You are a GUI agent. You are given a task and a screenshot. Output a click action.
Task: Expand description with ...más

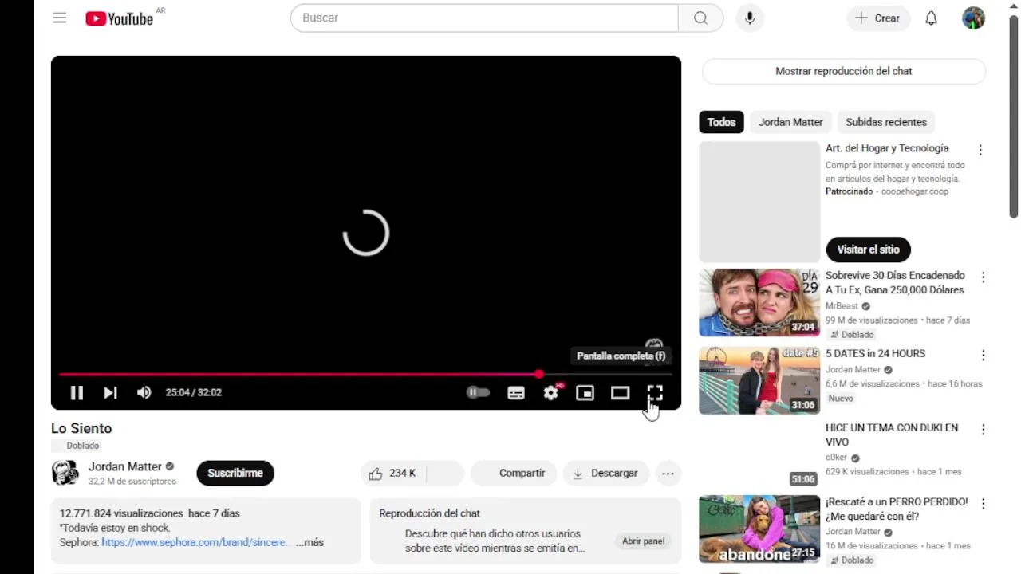[309, 542]
